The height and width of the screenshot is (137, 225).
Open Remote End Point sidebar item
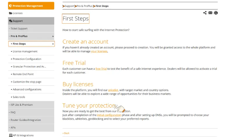31,74
